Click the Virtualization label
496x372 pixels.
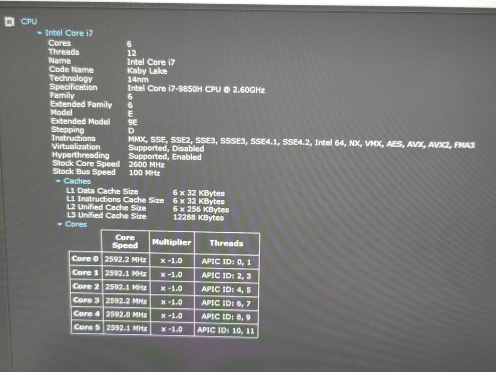click(76, 147)
